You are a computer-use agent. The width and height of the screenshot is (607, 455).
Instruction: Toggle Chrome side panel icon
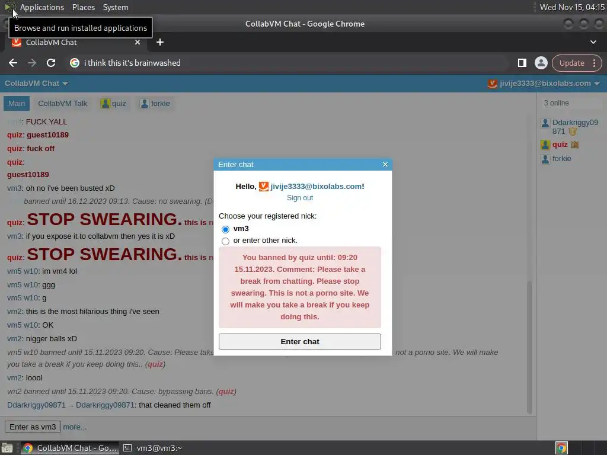pyautogui.click(x=522, y=63)
